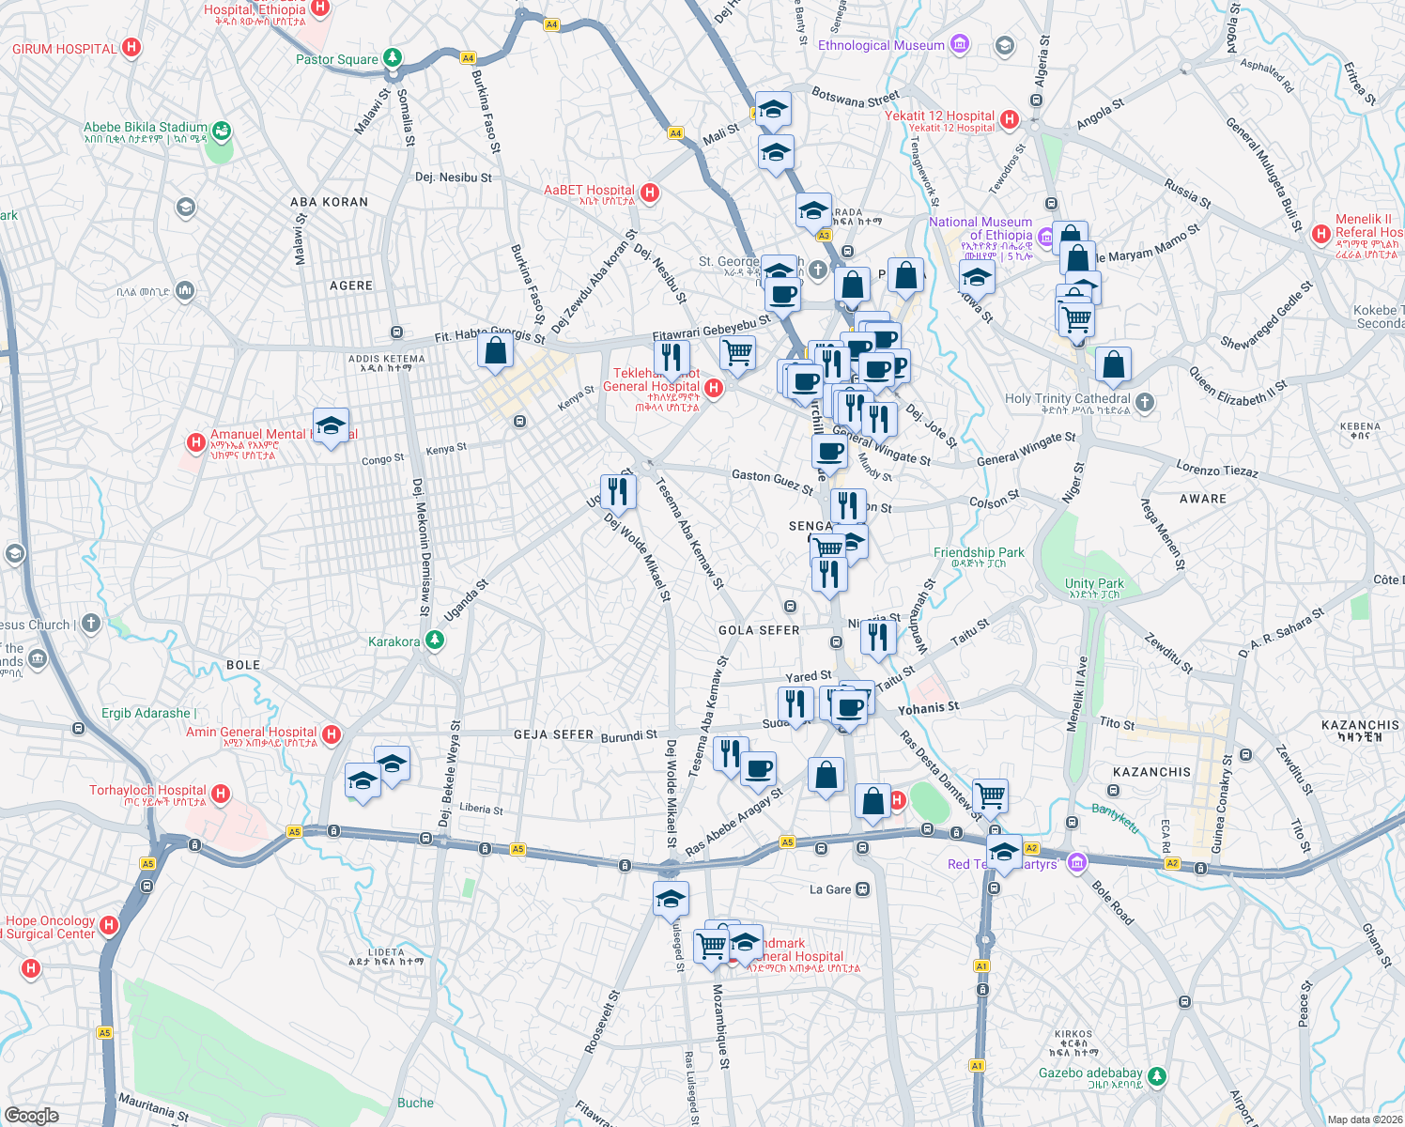
Task: Click the Russia St label
Action: [x=1188, y=193]
